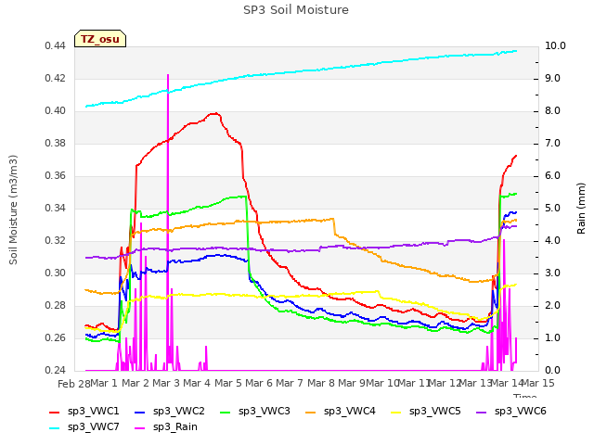594x445 pixels.
Task: Click the Mar 1 date label
Action: (x=104, y=383)
